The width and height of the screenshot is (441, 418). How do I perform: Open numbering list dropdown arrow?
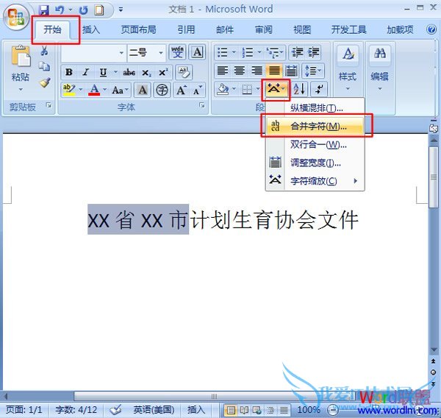click(x=259, y=52)
